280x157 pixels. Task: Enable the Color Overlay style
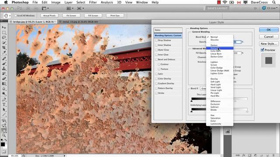point(157,78)
